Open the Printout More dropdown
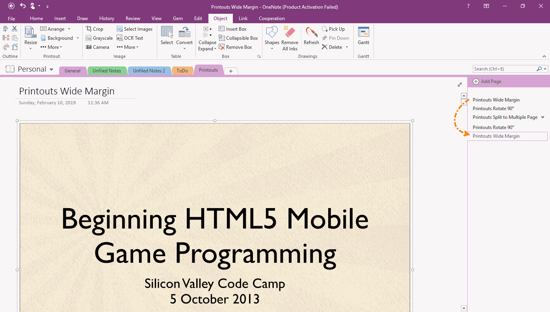 (x=51, y=47)
